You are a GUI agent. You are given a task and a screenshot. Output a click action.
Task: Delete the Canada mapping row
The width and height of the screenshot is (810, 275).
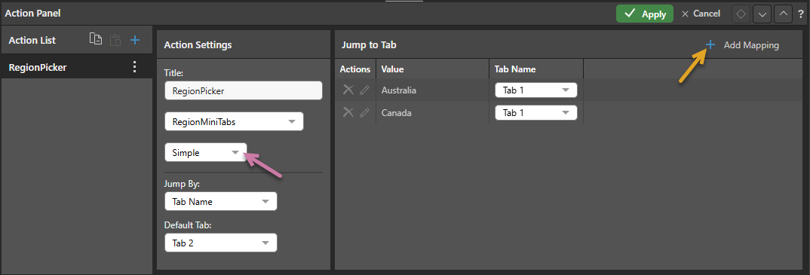tap(348, 112)
